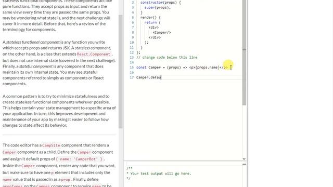Screen dimensions: 333x187
Task: Click the 'return (' statement on line 6
Action: tap(152, 22)
